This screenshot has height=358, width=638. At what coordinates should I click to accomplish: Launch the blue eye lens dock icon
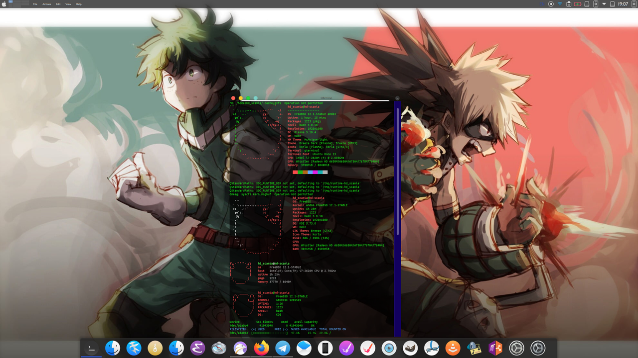[x=389, y=348]
